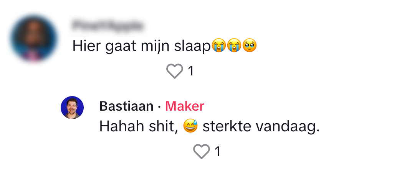Click the text "sterkte vandaag."
The height and width of the screenshot is (170, 397).
click(x=261, y=127)
